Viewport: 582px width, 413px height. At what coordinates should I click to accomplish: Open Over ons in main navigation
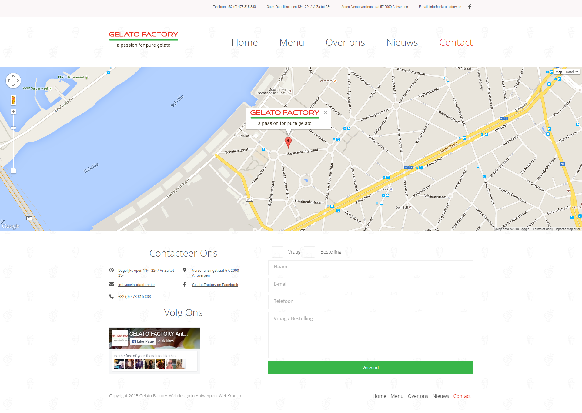pos(345,42)
